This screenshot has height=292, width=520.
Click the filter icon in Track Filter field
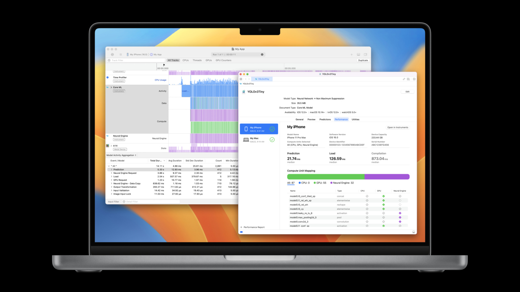109,60
